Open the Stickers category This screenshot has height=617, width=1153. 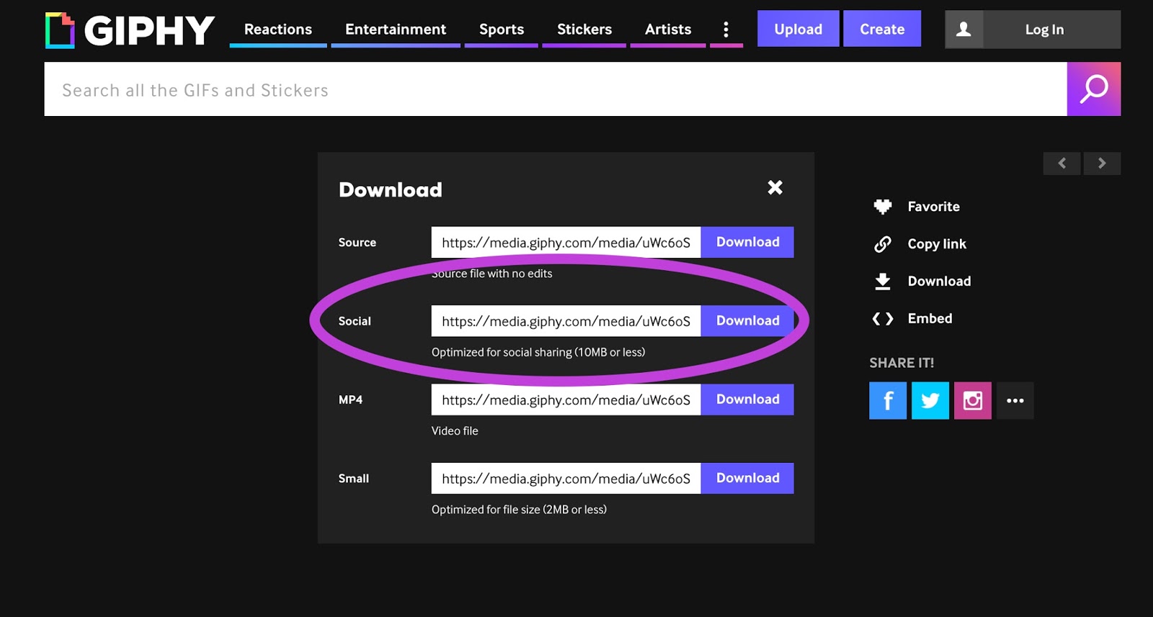(x=584, y=30)
